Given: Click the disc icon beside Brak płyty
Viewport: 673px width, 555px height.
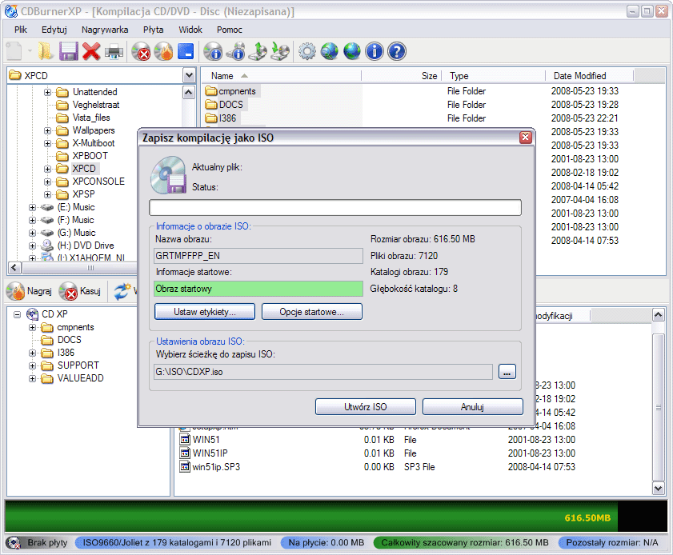Looking at the screenshot, I should click(14, 542).
